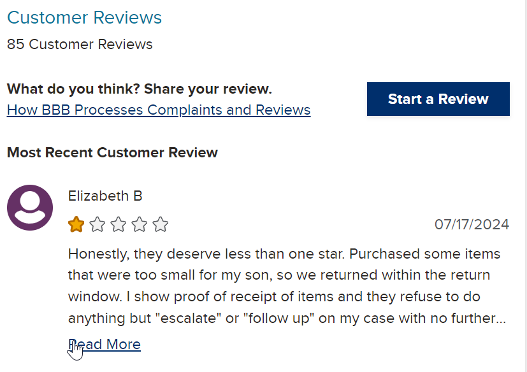Screen dimensions: 527x372
Task: Click the Customer Reviews section heading
Action: click(x=84, y=17)
